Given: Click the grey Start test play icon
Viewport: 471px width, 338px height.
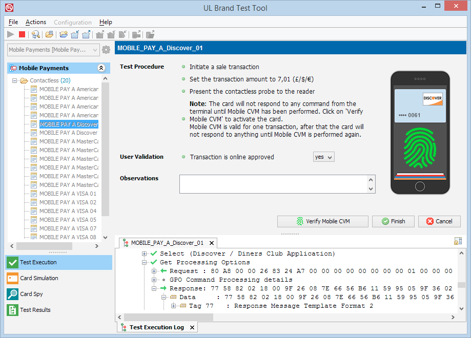Looking at the screenshot, I should (11, 34).
